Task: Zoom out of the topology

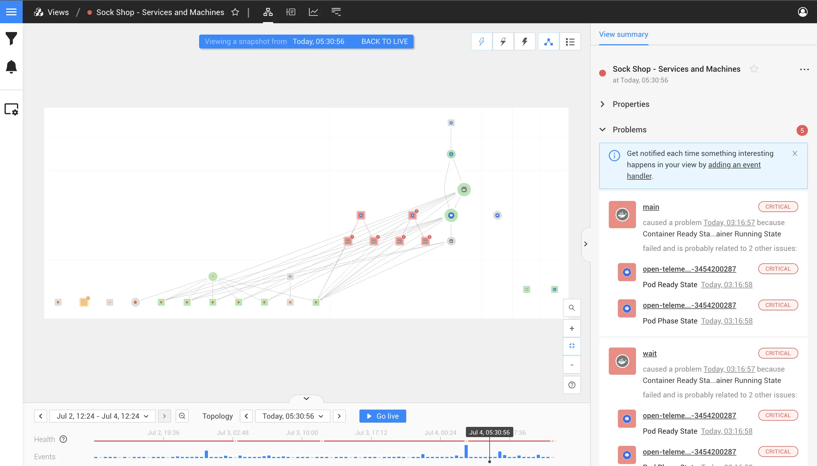Action: [x=571, y=365]
